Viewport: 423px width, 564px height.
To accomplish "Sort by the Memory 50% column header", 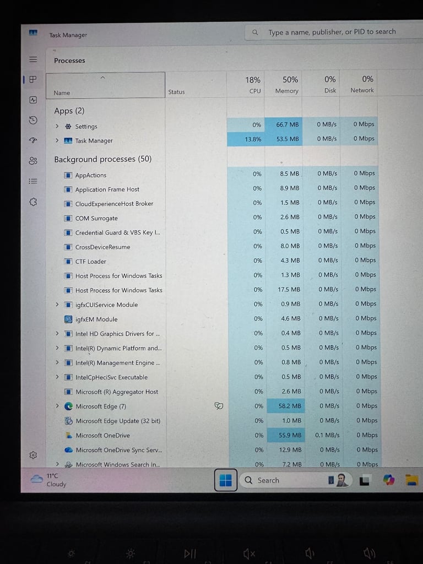I will click(x=283, y=84).
